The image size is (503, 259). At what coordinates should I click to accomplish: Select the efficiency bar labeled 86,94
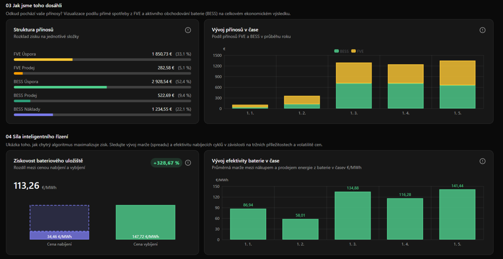[x=248, y=224]
